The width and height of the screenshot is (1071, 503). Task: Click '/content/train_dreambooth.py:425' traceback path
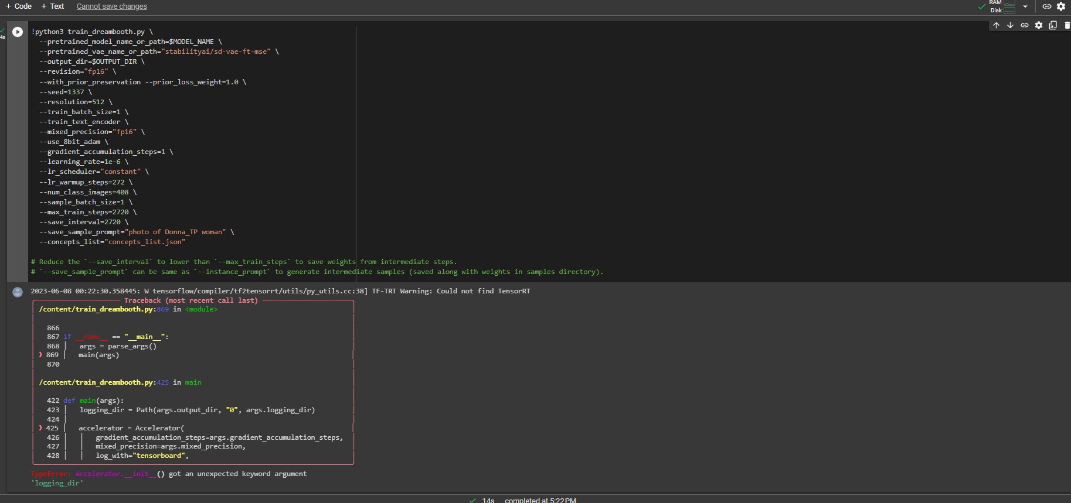[104, 382]
